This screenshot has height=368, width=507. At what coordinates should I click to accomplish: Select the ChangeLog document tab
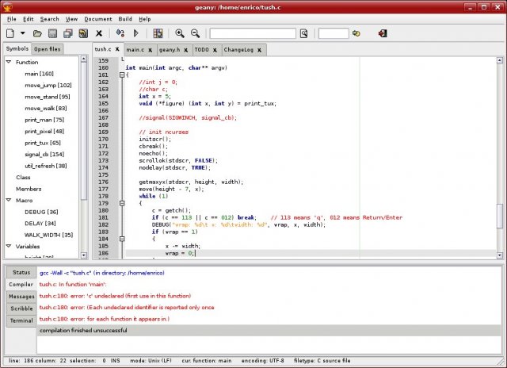pyautogui.click(x=238, y=50)
